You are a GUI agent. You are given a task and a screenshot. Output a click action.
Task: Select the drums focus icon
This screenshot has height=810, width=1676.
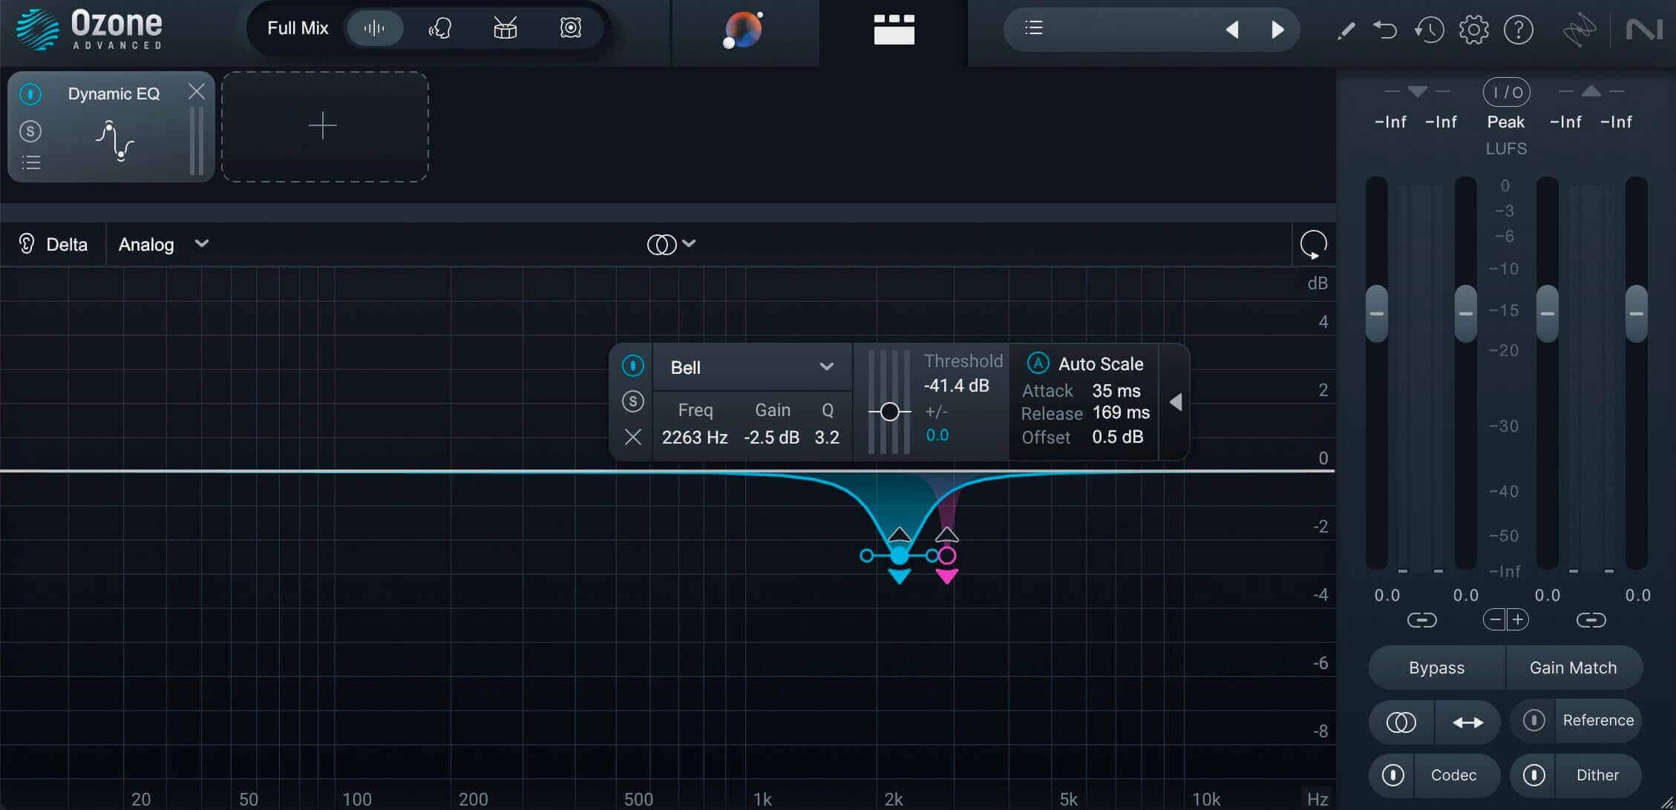[505, 29]
